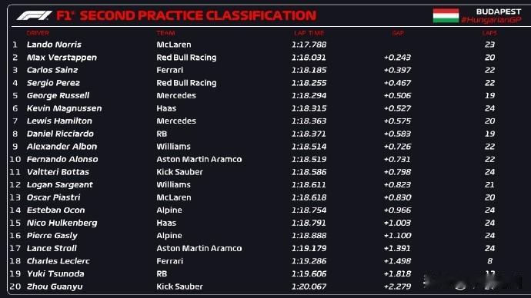531x298 pixels.
Task: Click Max Verstappen's driver name
Action: (62, 58)
